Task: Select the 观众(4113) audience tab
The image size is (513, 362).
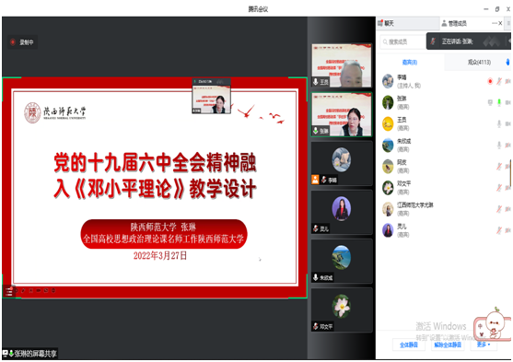Action: (479, 62)
